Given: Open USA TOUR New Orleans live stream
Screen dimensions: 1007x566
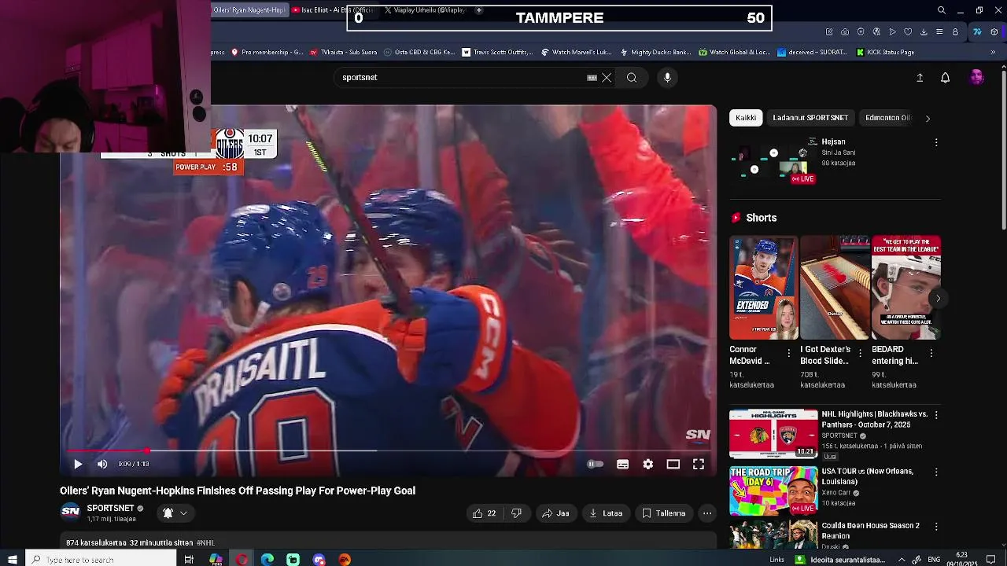Looking at the screenshot, I should click(x=773, y=491).
